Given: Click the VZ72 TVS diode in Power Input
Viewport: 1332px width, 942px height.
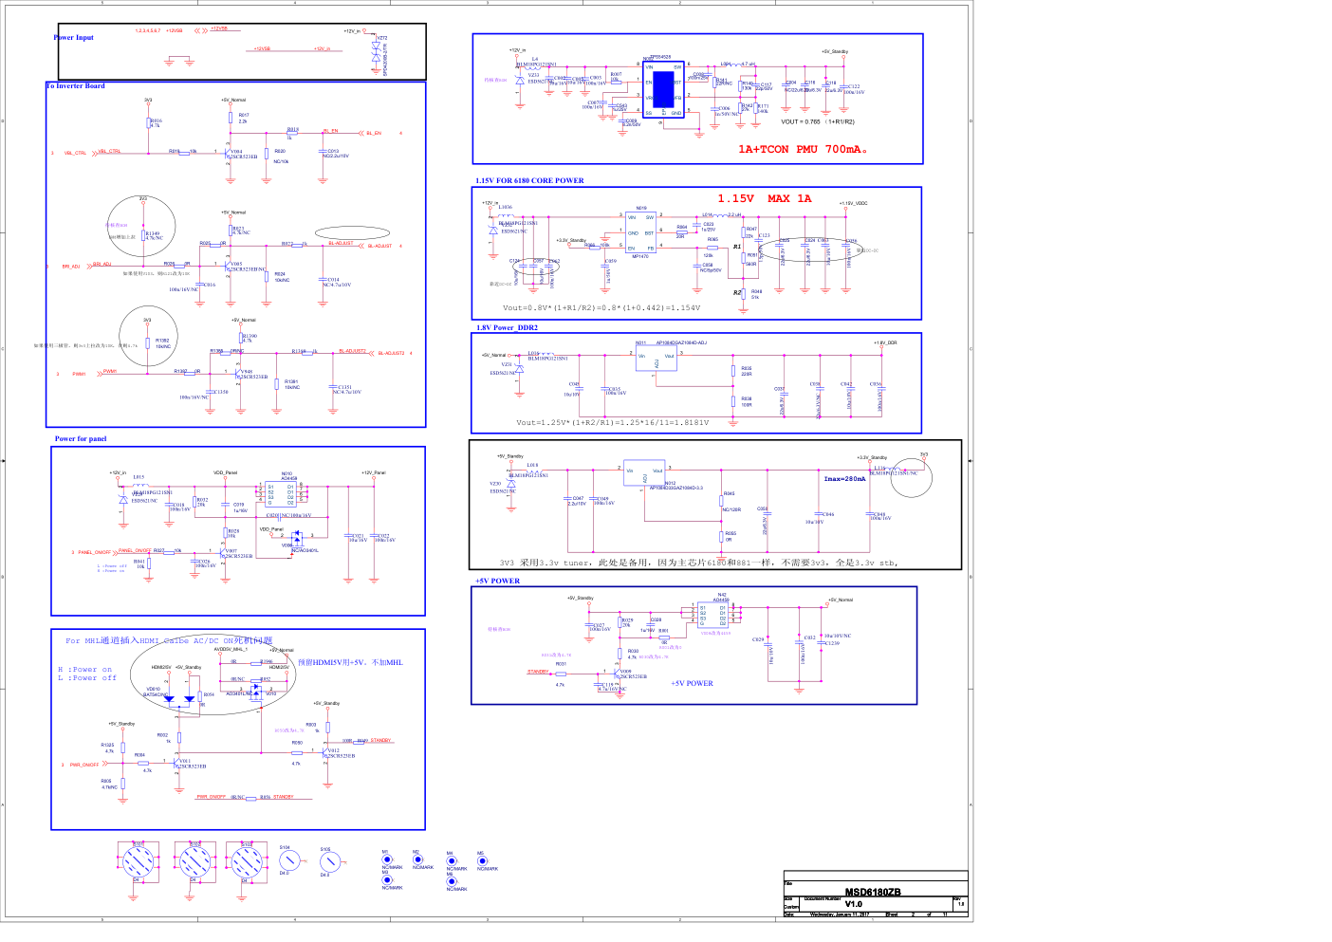Looking at the screenshot, I should click(x=376, y=54).
